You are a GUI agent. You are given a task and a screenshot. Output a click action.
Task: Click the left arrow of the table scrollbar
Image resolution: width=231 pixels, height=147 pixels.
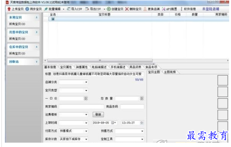click(x=45, y=61)
